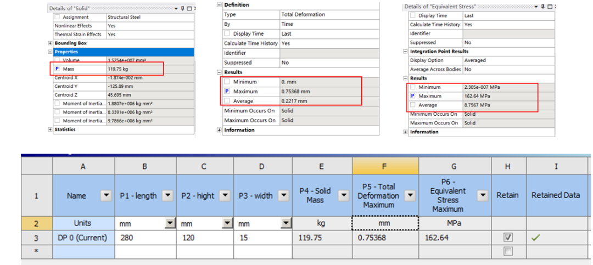Tick the checkbox beside Minimum 0. mm
593x265 pixels.
point(227,82)
